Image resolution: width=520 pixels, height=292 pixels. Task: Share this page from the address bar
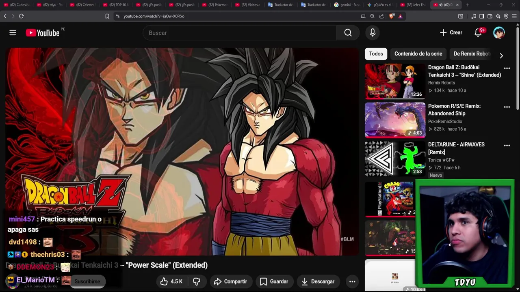[381, 16]
